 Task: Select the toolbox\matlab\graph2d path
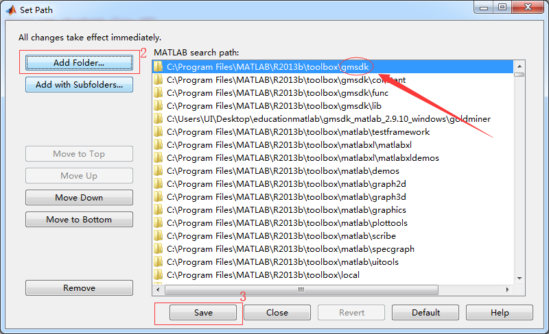point(333,184)
